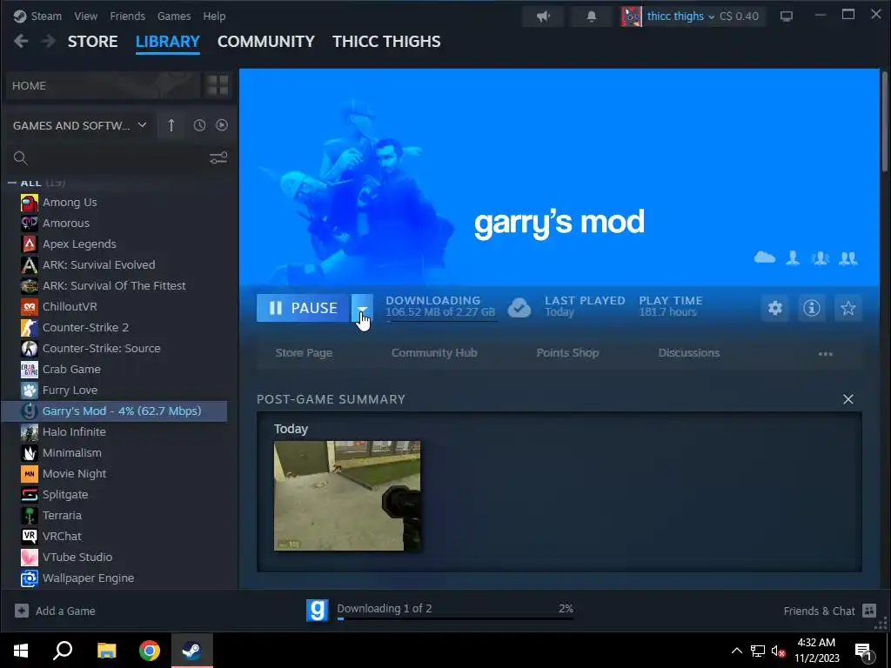Open File Explorer from the taskbar

[x=106, y=651]
